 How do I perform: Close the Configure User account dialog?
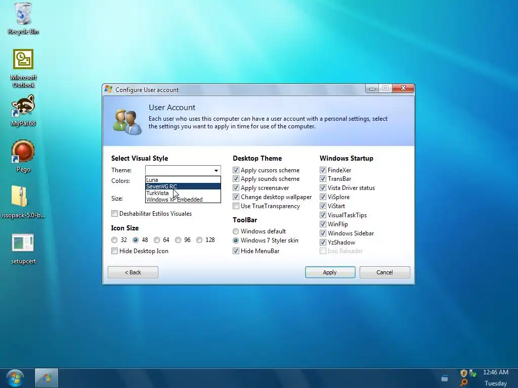(403, 88)
